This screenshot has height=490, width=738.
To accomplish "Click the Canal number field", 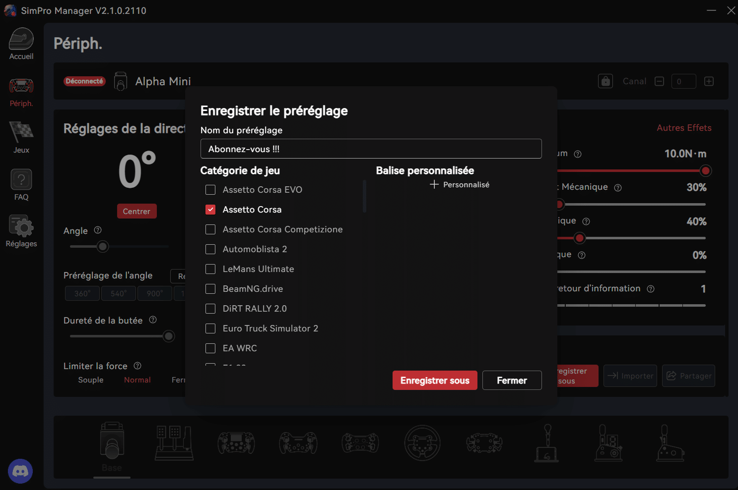I will [x=683, y=81].
